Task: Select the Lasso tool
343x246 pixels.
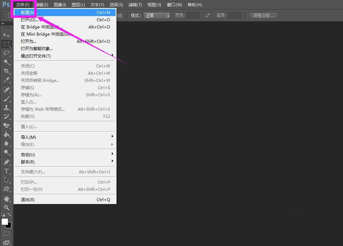Action: [x=6, y=53]
